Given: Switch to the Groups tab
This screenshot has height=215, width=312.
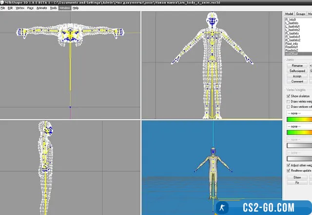Looking at the screenshot, I should [x=301, y=14].
